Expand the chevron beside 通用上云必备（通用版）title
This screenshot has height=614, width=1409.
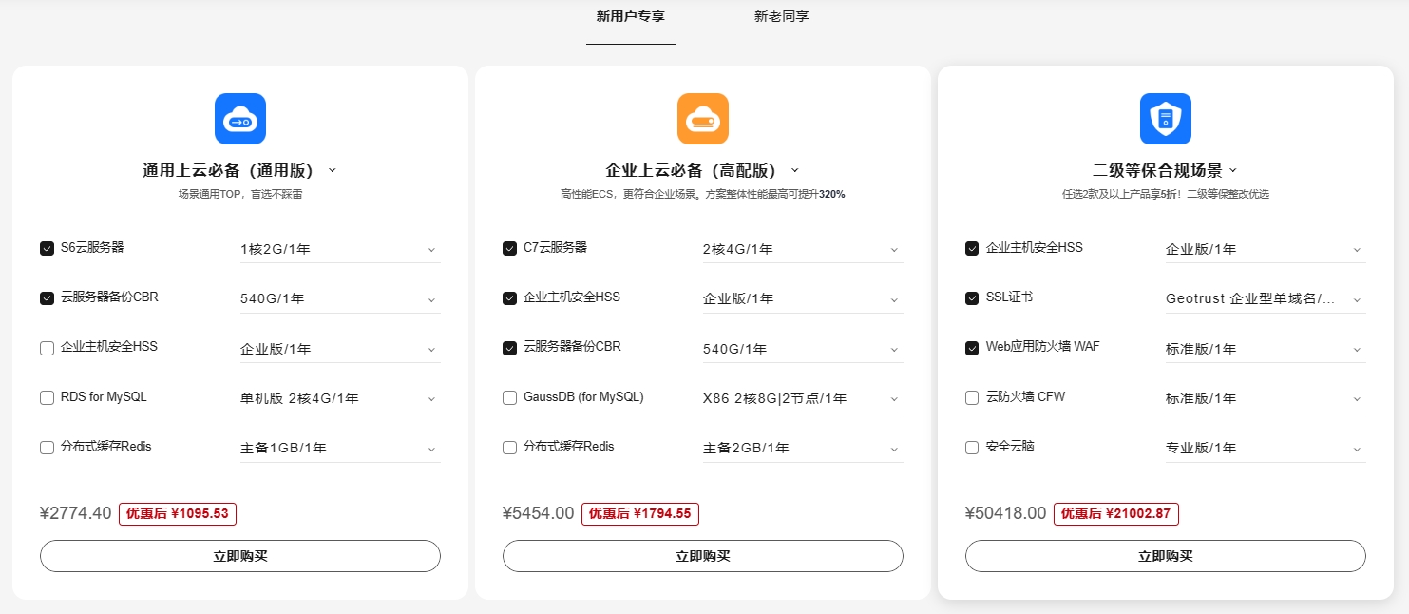[332, 169]
